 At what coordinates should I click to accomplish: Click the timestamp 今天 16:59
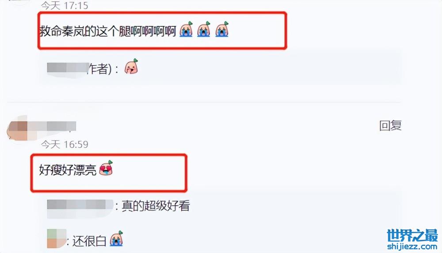65,144
